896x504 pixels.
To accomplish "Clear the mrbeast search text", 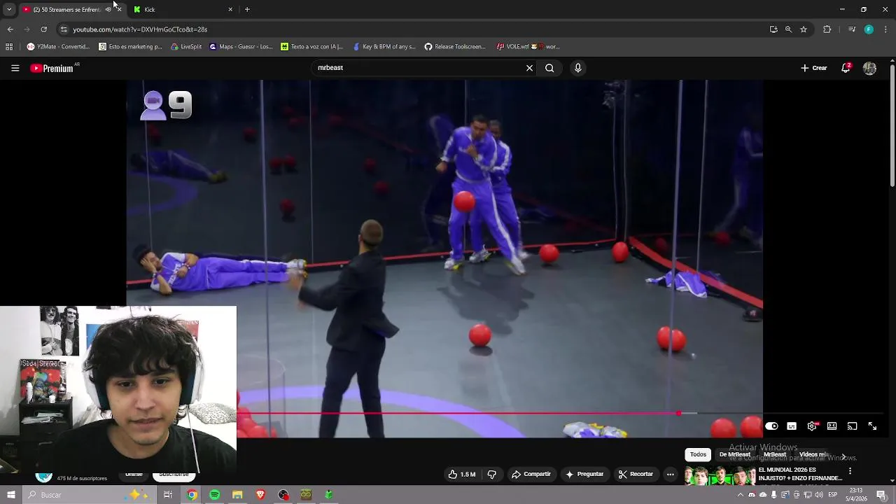I will pyautogui.click(x=529, y=68).
